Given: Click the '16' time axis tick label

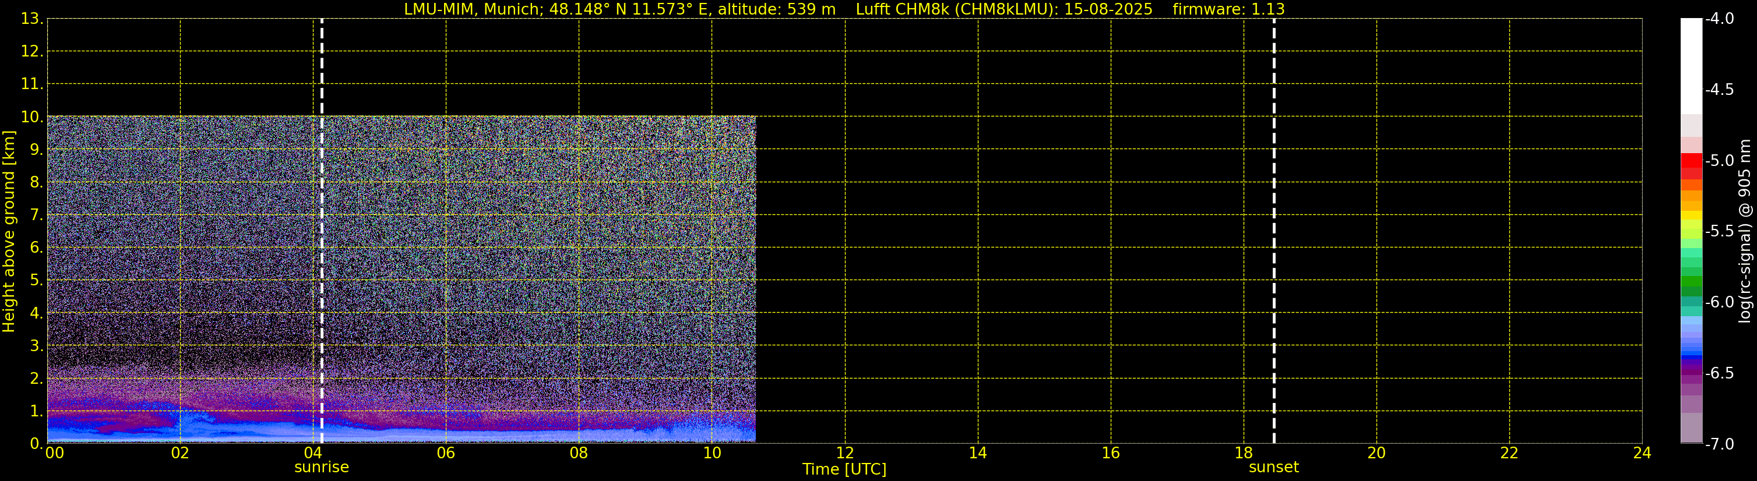Looking at the screenshot, I should pyautogui.click(x=1111, y=453).
